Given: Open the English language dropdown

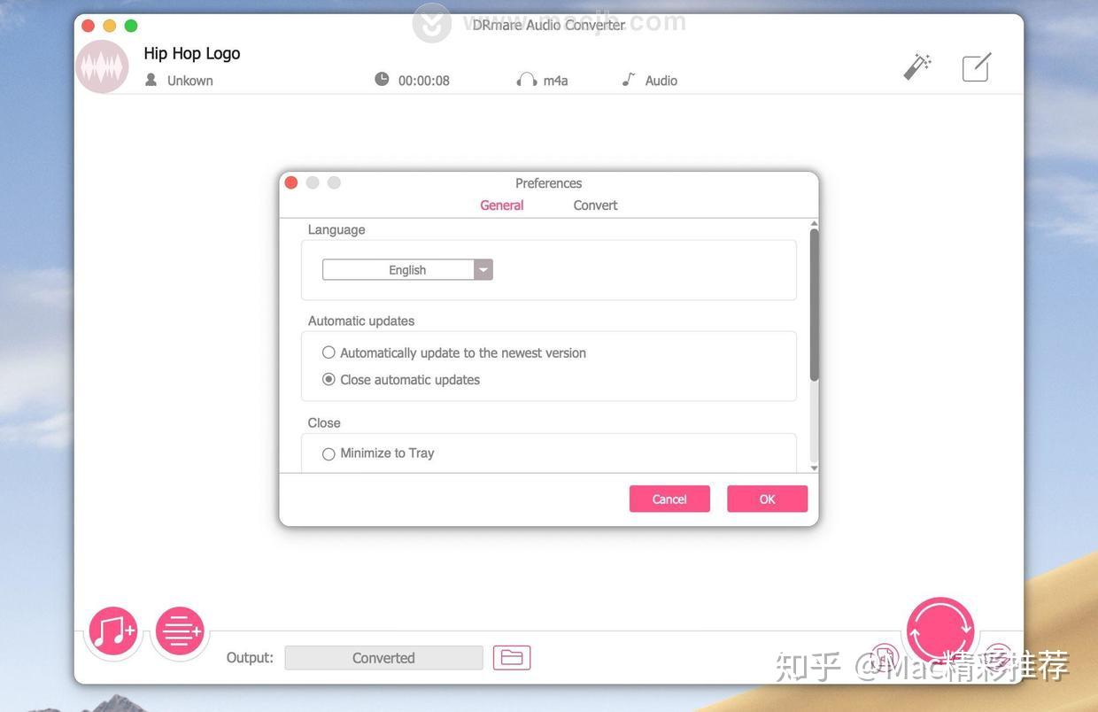Looking at the screenshot, I should 407,269.
